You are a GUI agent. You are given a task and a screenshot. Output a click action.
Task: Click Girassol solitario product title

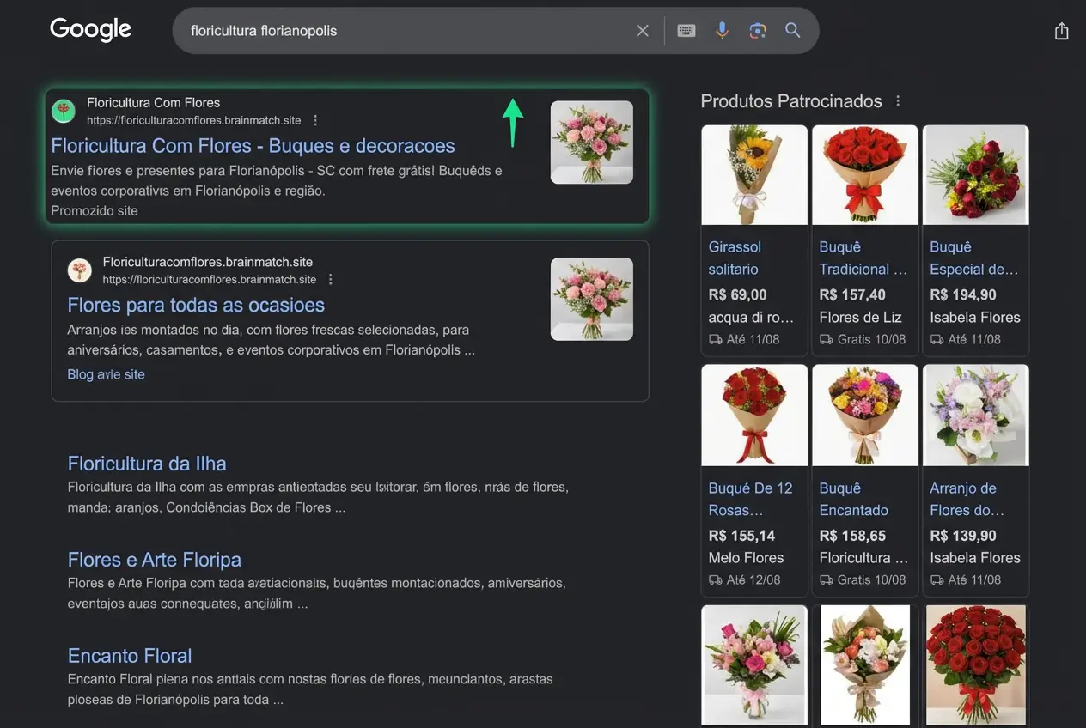pos(735,258)
